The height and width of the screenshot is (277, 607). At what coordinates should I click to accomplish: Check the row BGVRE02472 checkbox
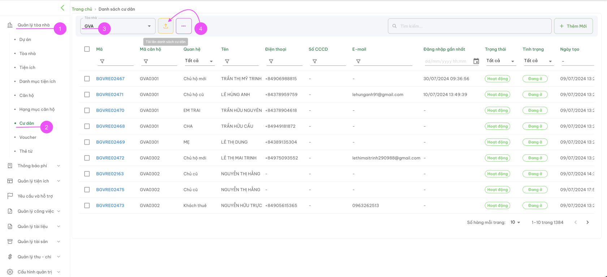point(87,158)
